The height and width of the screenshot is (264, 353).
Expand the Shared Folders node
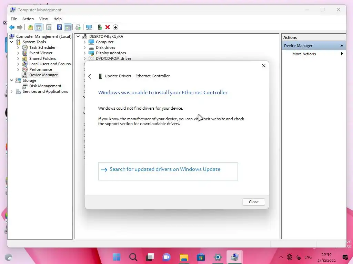18,58
